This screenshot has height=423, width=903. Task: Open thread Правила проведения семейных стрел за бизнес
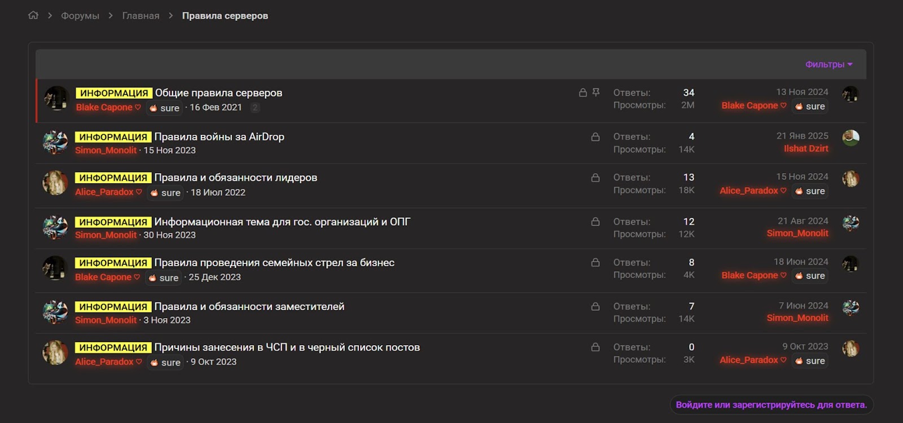pos(274,263)
